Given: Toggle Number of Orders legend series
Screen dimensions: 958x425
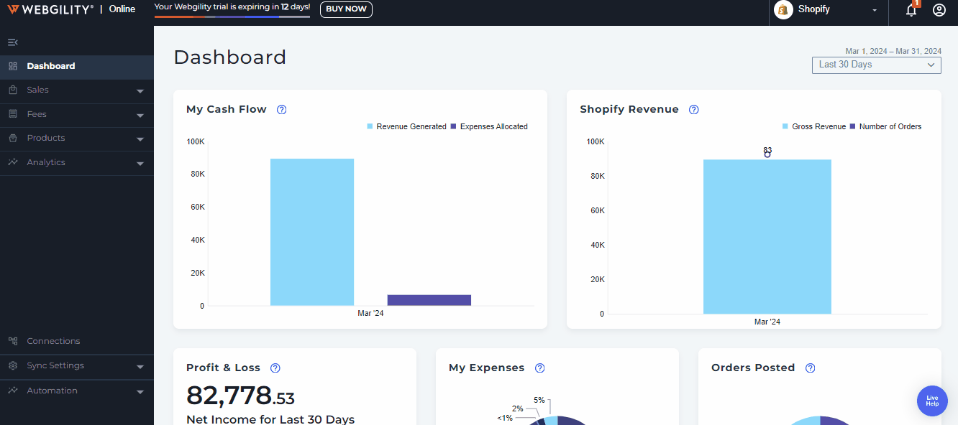Looking at the screenshot, I should 889,127.
